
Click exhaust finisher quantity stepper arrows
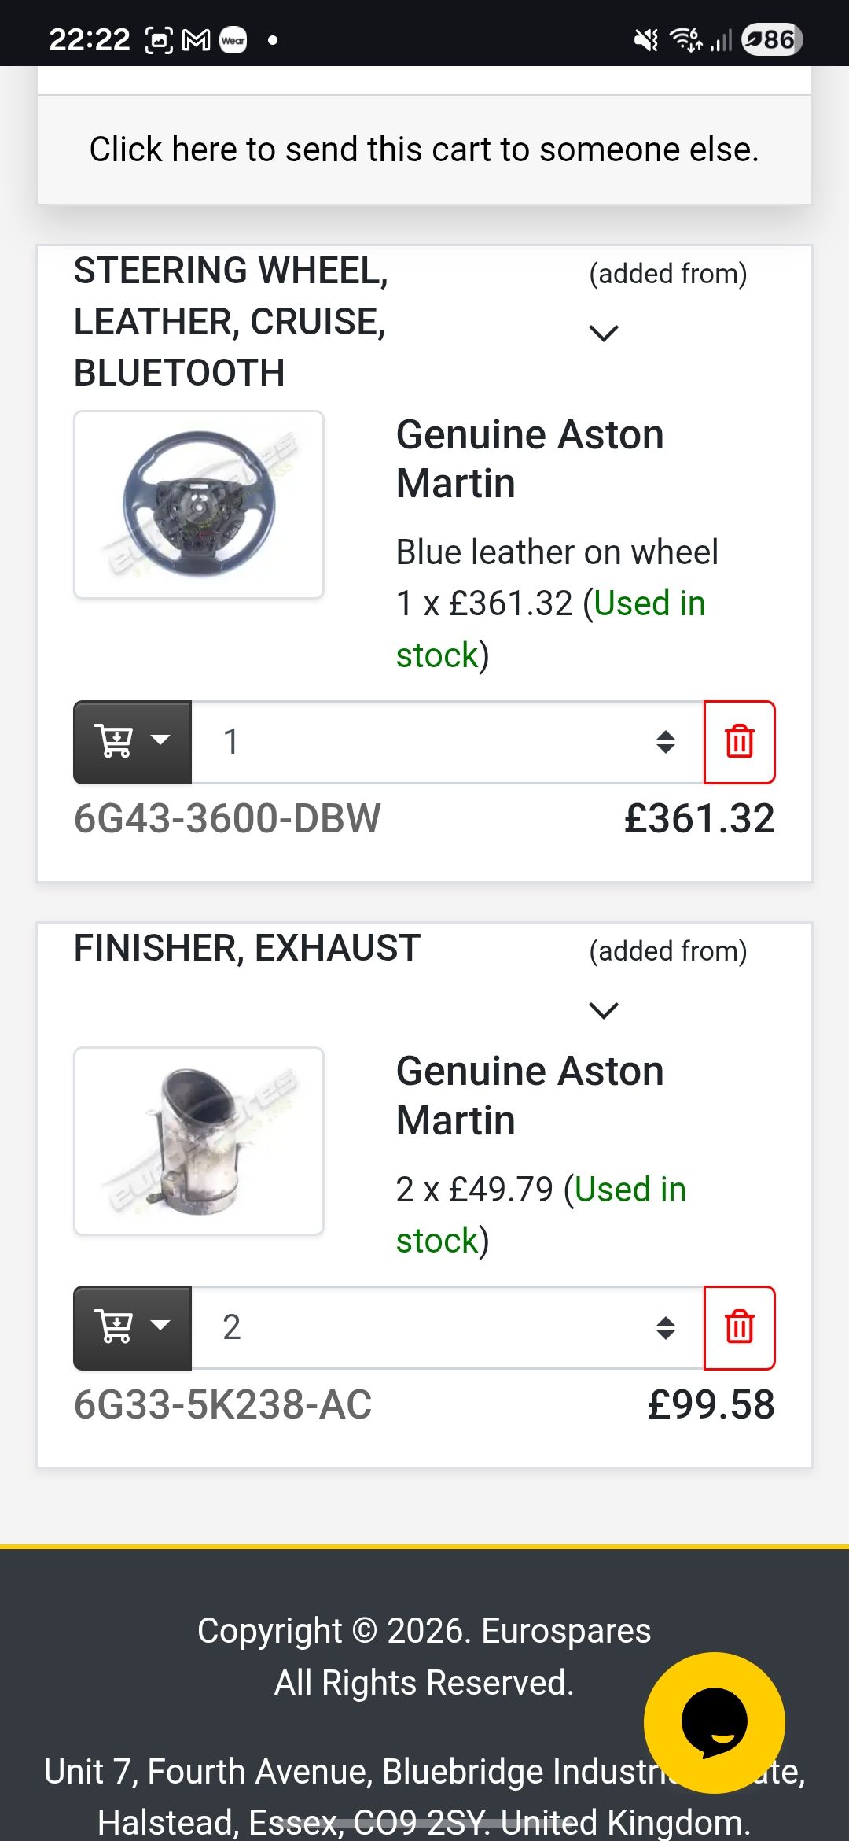point(665,1327)
